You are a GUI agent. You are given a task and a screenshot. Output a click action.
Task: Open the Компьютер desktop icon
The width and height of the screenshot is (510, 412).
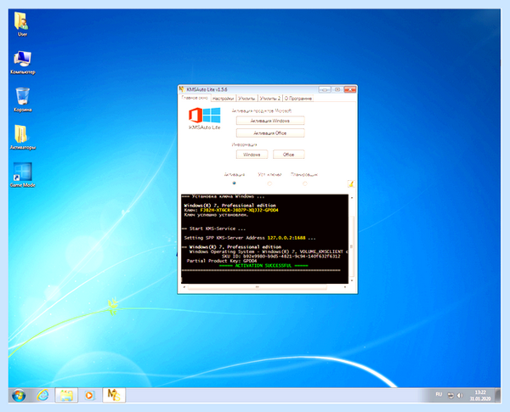coord(22,62)
